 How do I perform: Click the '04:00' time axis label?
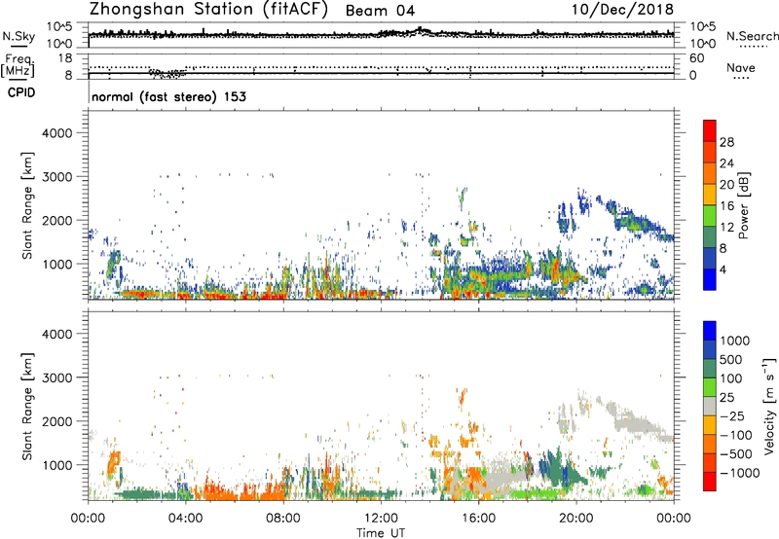click(186, 519)
